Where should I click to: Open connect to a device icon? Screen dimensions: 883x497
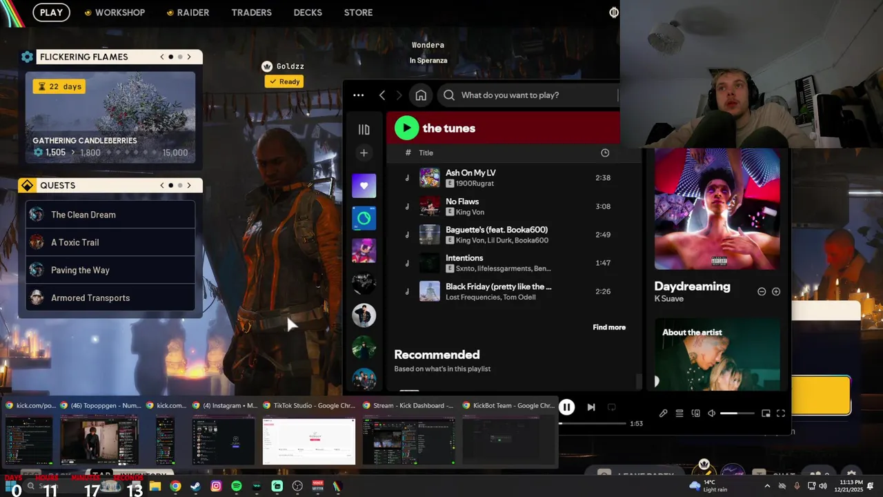coord(695,413)
